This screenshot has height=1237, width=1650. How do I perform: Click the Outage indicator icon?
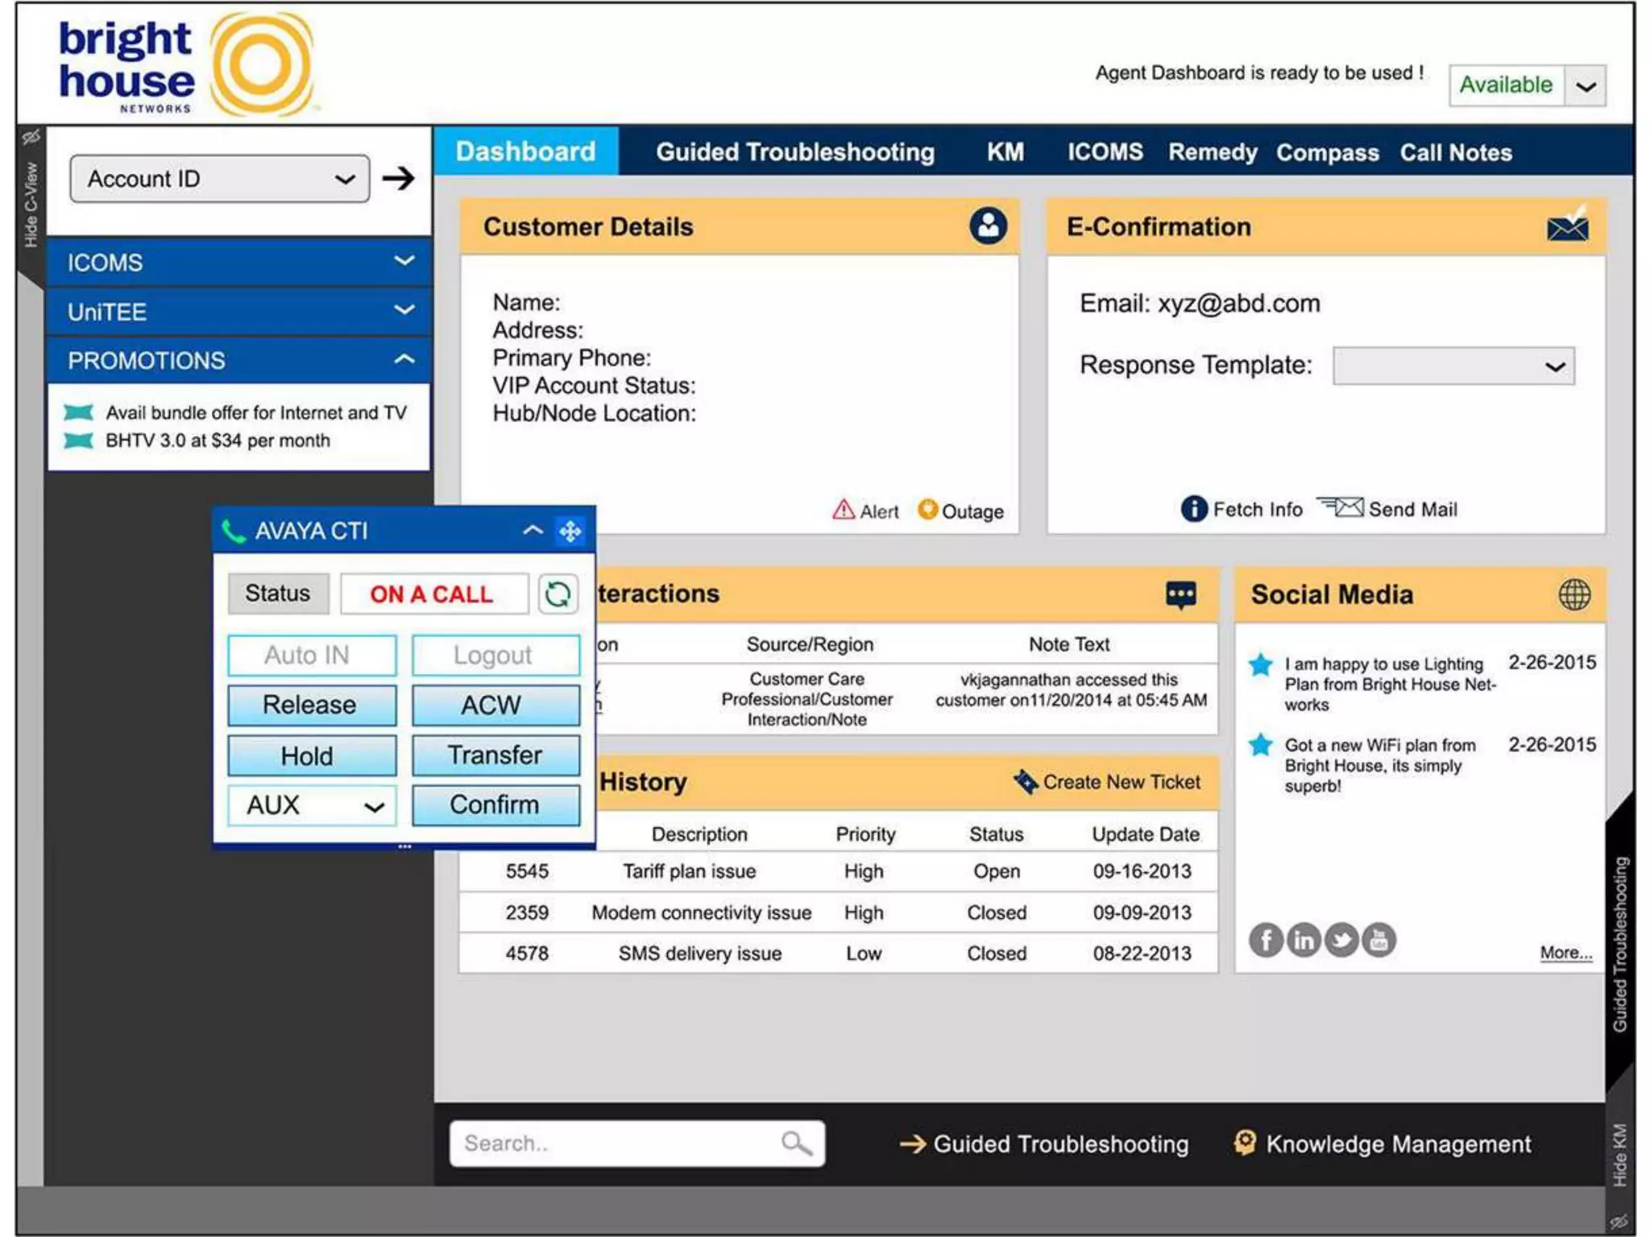coord(928,510)
